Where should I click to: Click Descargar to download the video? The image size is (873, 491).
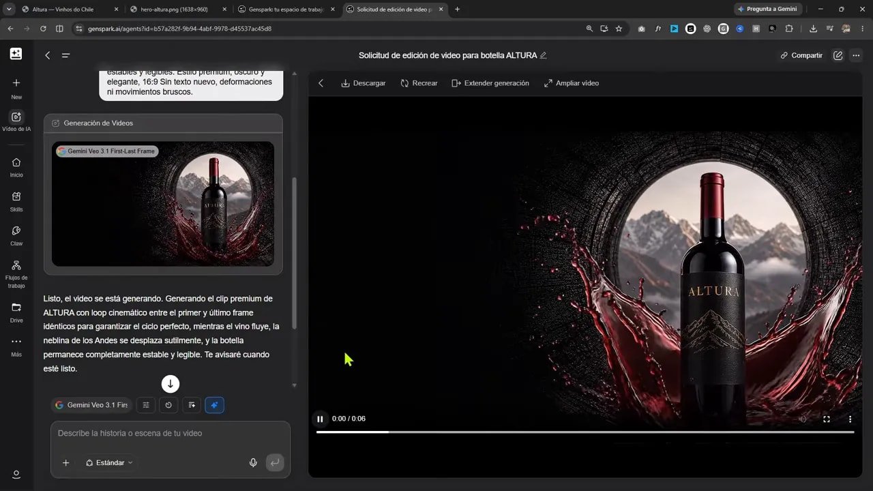tap(364, 83)
